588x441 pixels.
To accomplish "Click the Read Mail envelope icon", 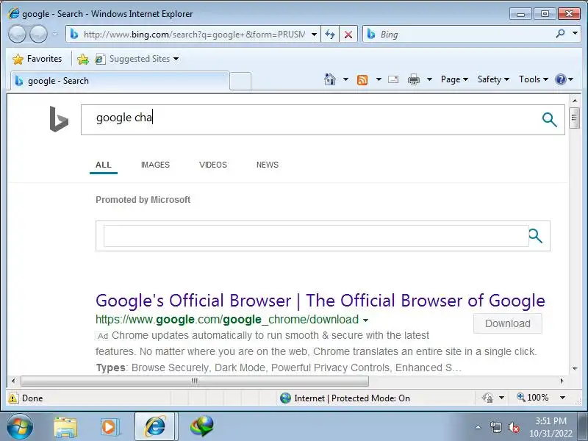I will click(393, 79).
